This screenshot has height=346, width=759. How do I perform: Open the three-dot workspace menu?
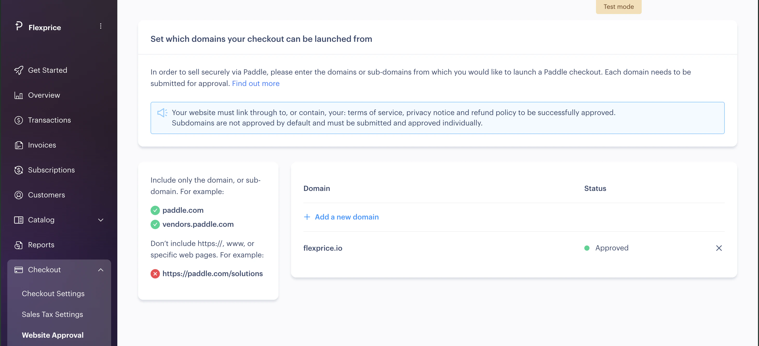click(100, 26)
